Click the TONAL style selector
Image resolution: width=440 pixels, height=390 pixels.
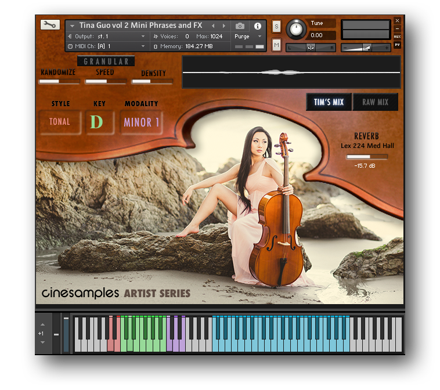tap(60, 122)
